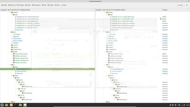Click the rpm.spec file icon in left pane
Image resolution: width=190 pixels, height=107 pixels.
(x=14, y=34)
